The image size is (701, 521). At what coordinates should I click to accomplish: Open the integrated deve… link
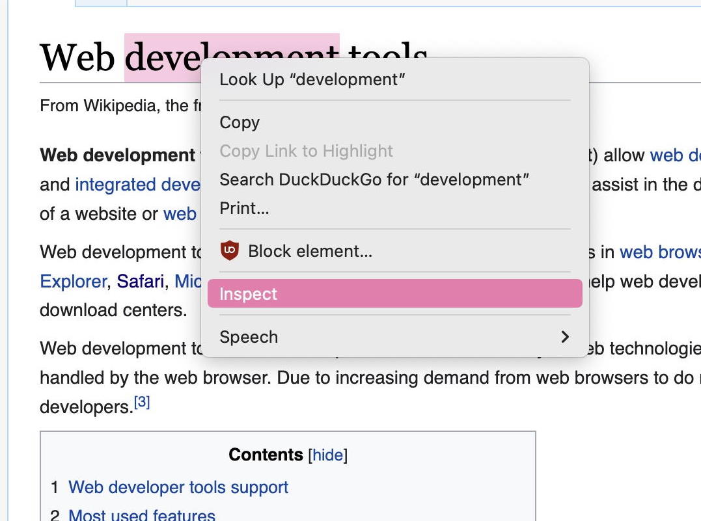click(x=138, y=185)
